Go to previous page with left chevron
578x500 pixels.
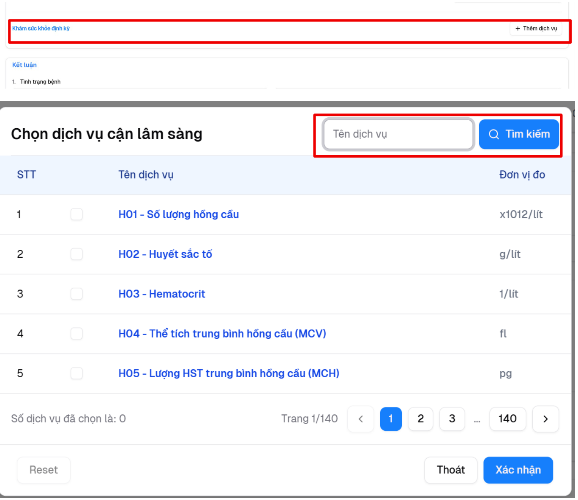[x=361, y=419]
